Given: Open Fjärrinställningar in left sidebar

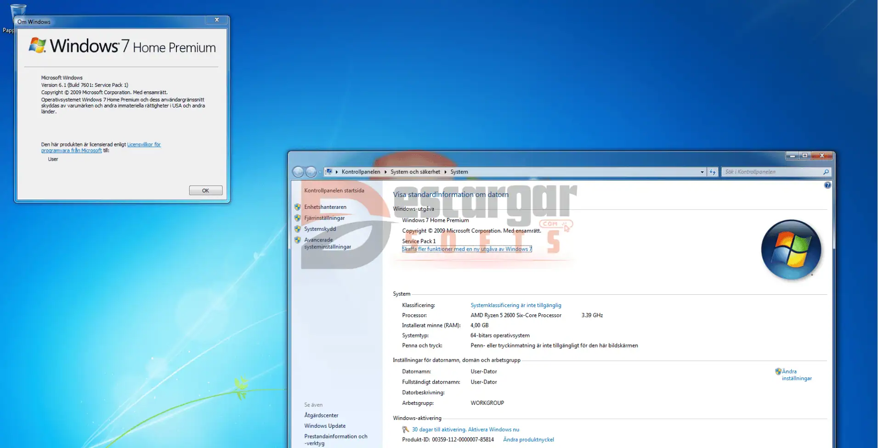Looking at the screenshot, I should [x=324, y=218].
